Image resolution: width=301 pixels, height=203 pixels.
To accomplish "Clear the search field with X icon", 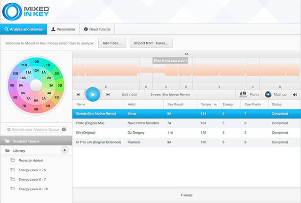I will pyautogui.click(x=64, y=129).
